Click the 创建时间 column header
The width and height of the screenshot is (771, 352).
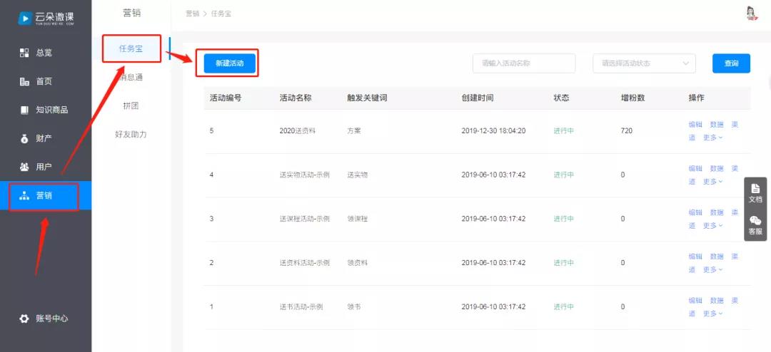[x=478, y=98]
